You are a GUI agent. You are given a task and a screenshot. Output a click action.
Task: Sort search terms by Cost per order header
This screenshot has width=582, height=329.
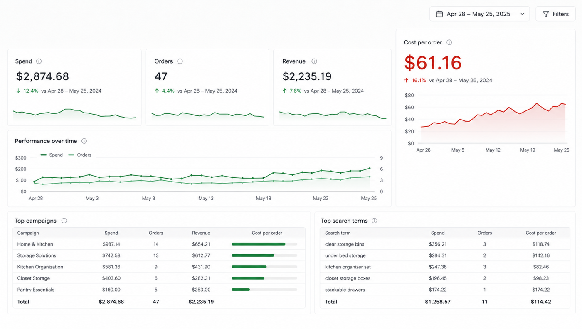coord(541,233)
